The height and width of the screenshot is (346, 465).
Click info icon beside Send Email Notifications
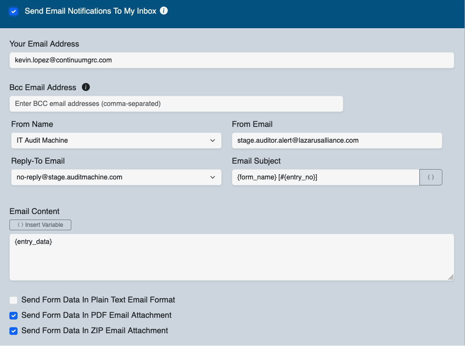164,11
